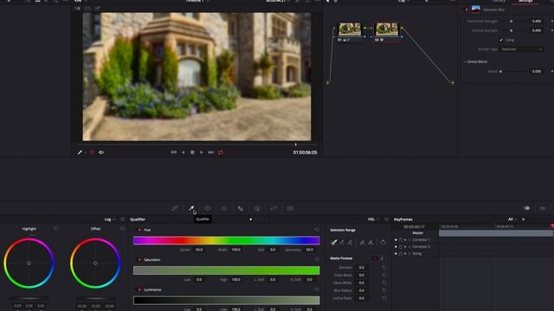Stop playback in the viewer

tap(192, 152)
